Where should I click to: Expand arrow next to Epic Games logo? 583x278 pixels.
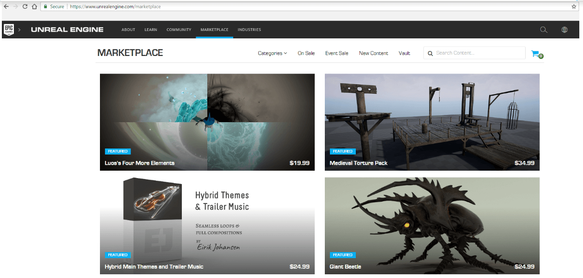pyautogui.click(x=19, y=30)
